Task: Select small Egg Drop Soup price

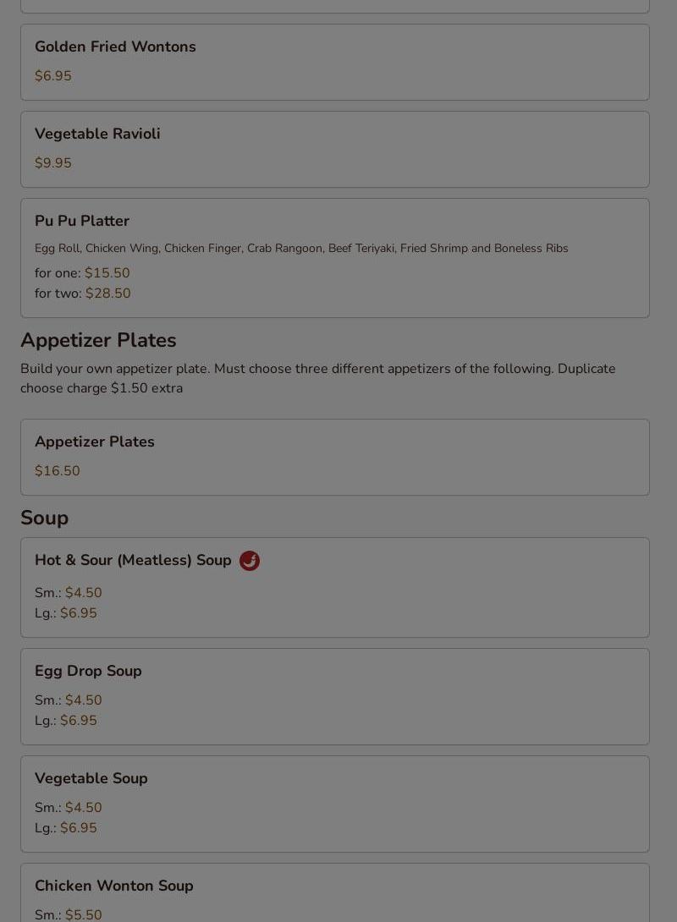Action: tap(83, 700)
